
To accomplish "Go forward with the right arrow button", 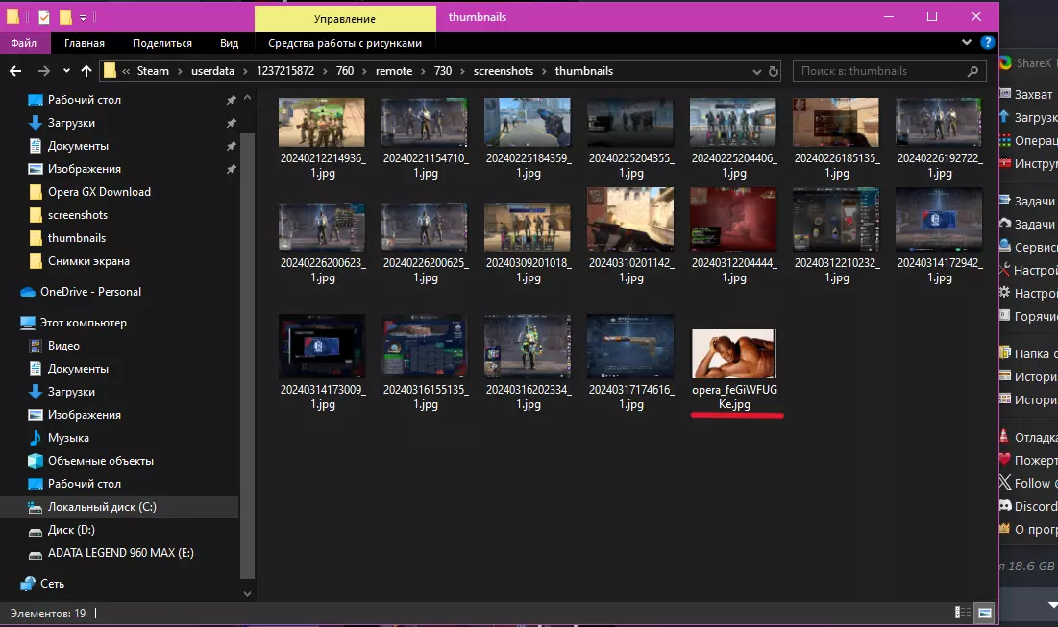I will coord(44,71).
